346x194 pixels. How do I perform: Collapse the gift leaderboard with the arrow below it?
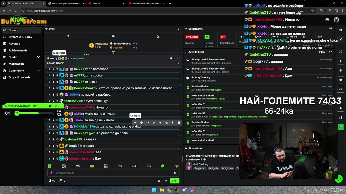point(113,52)
